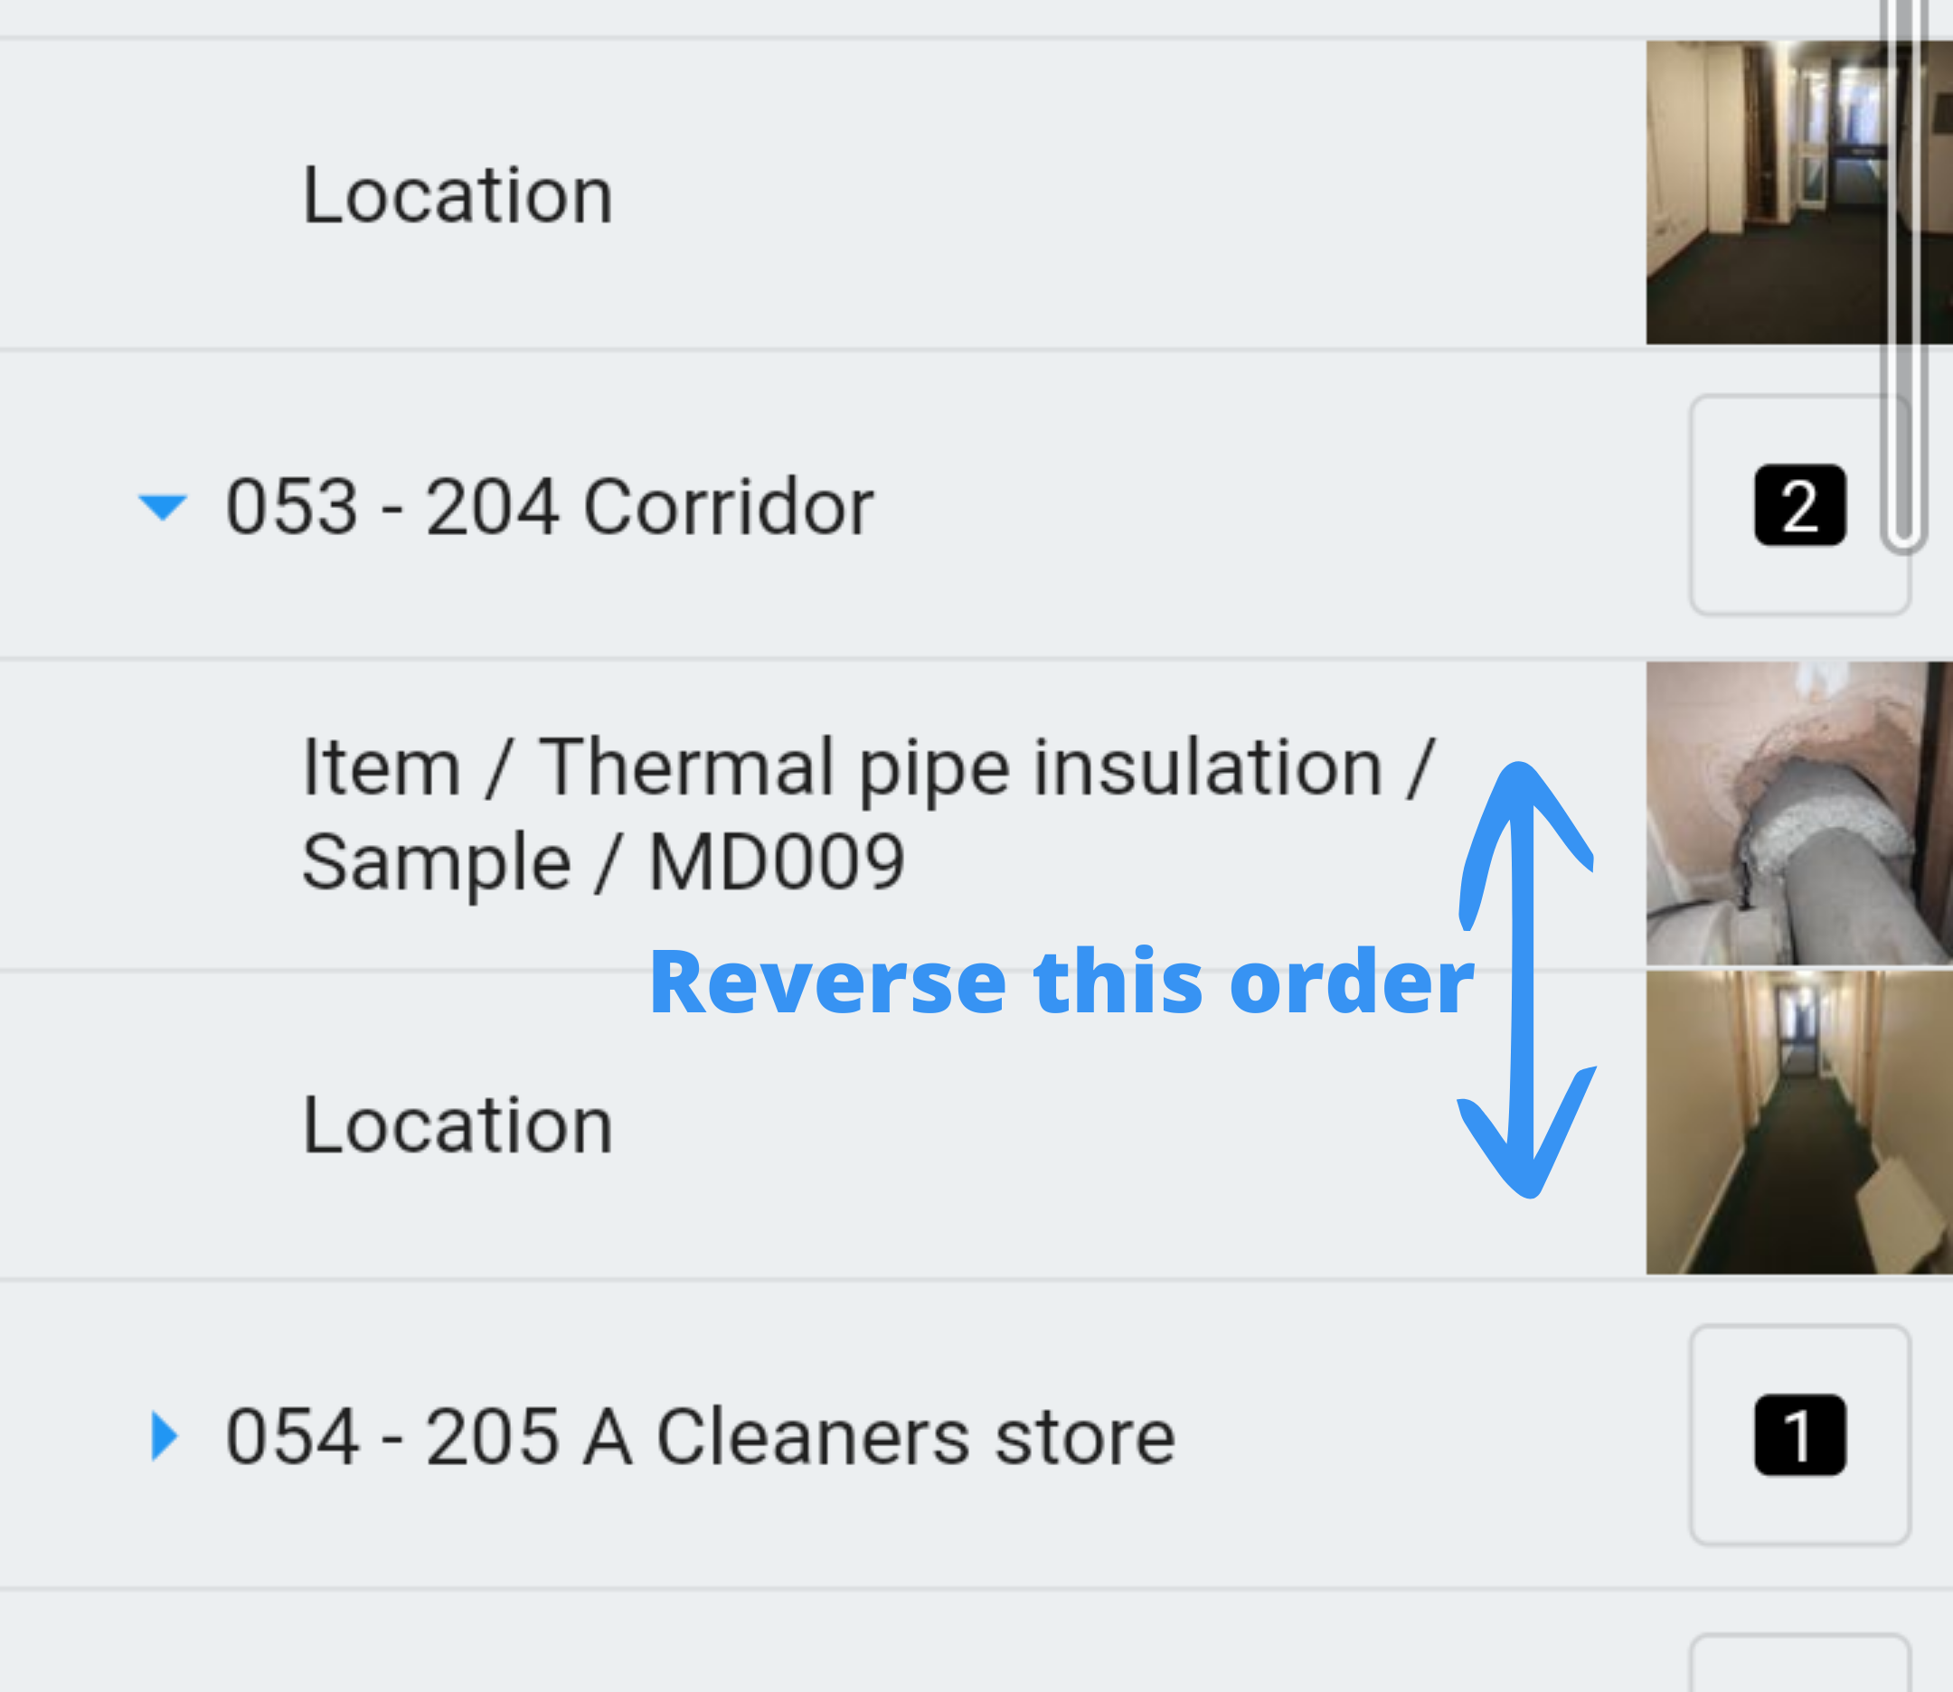Click the partially visible box at bottom right
Screen dimensions: 1953x1692
[x=1800, y=1663]
